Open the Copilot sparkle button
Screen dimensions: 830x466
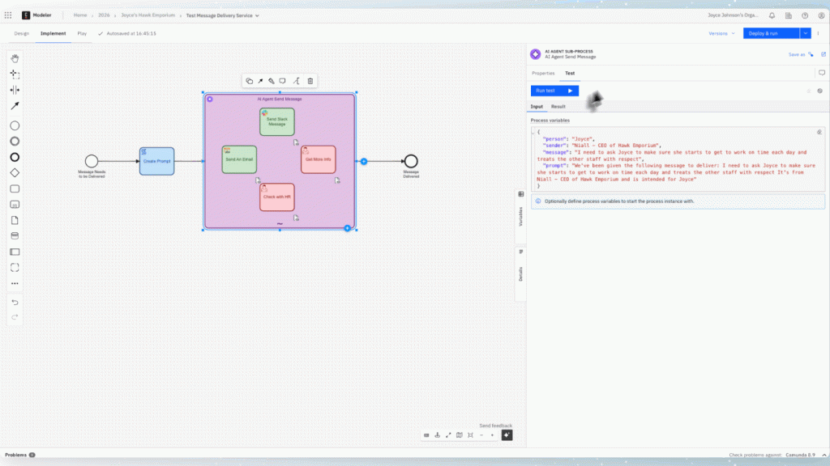(507, 435)
